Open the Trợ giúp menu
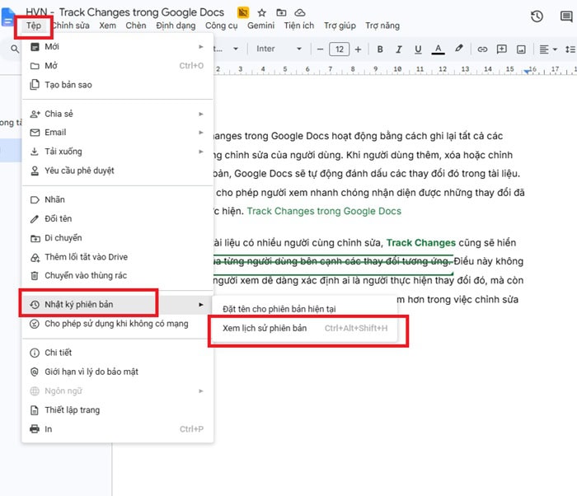This screenshot has height=496, width=577. tap(340, 26)
